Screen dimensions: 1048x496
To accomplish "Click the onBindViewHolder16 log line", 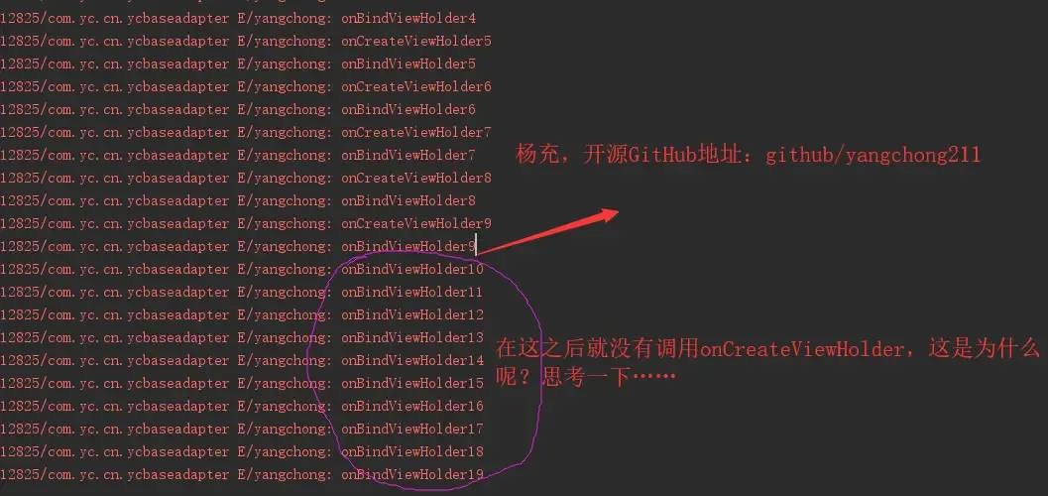I will [242, 406].
